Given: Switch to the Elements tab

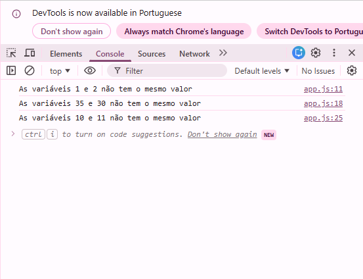Looking at the screenshot, I should point(66,54).
